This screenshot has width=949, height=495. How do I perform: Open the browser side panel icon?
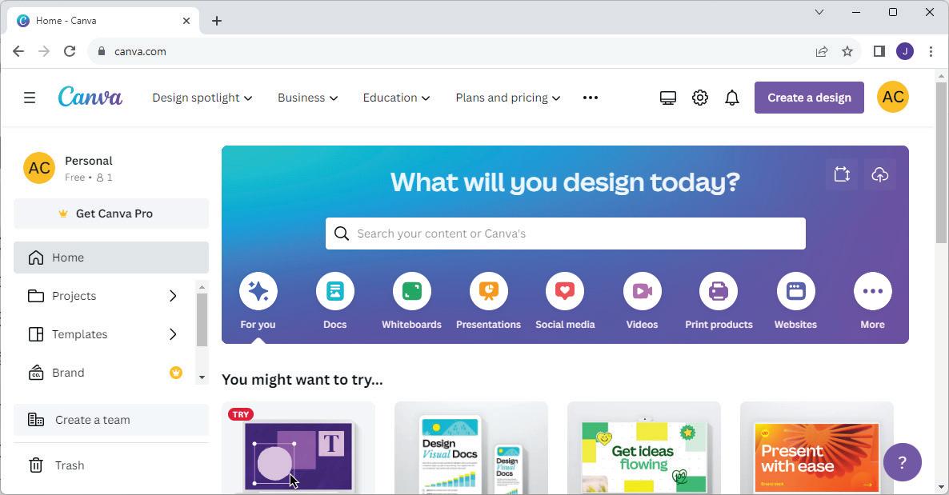[879, 51]
